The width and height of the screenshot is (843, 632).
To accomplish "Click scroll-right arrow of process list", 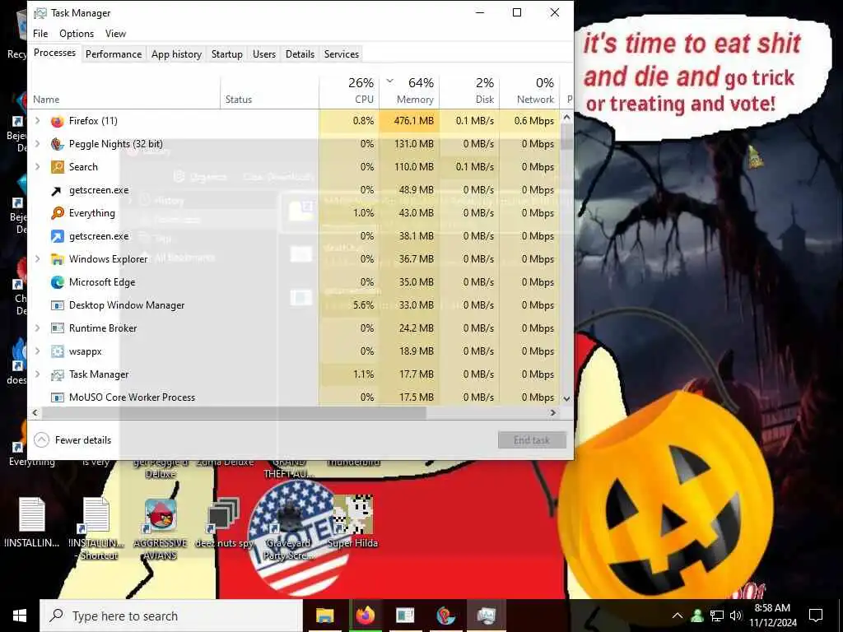I will 552,413.
